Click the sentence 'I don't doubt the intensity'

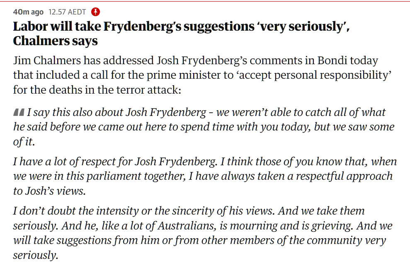pyautogui.click(x=104, y=210)
